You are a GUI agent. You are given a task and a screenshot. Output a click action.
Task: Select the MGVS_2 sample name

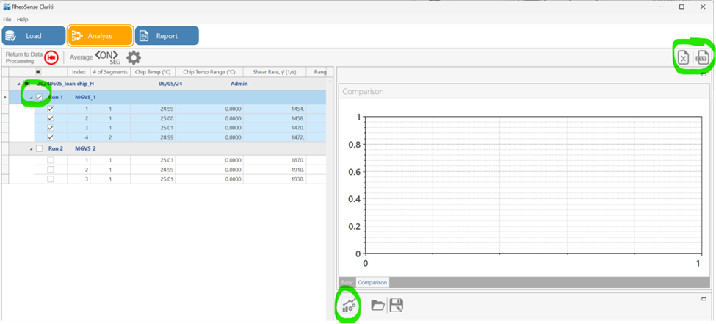pos(85,148)
